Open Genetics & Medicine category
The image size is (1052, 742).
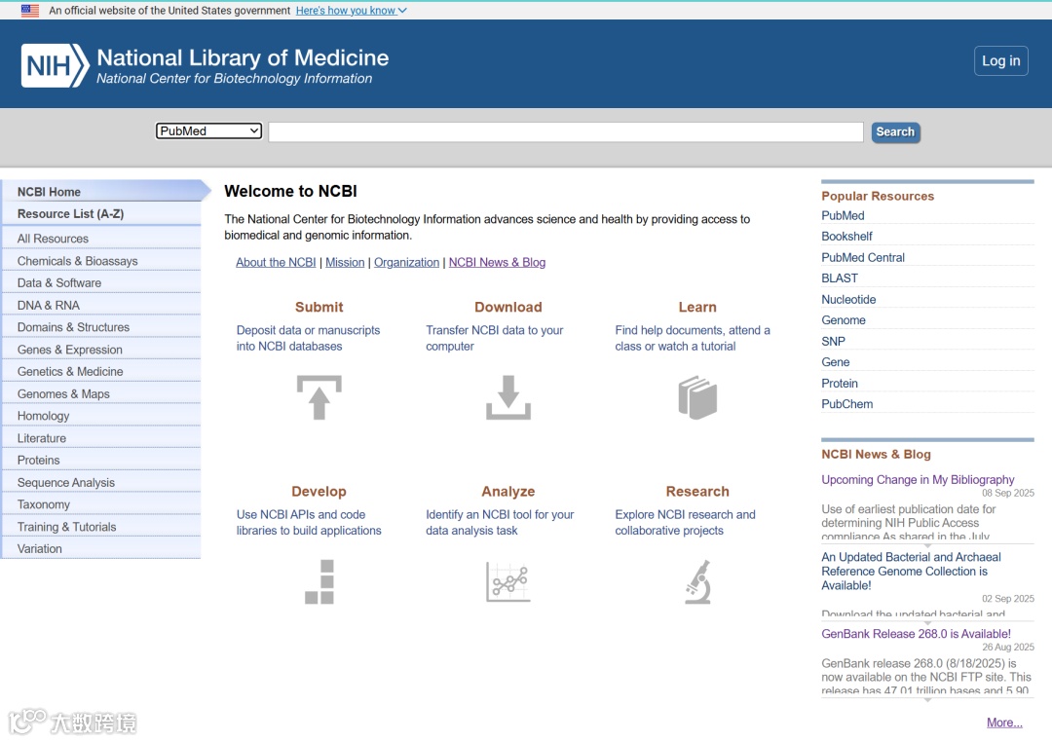pos(102,372)
